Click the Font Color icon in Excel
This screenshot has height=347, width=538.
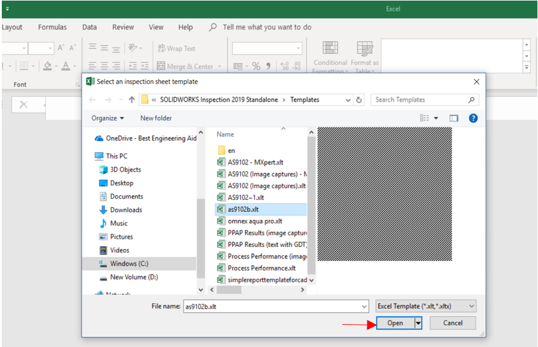tap(66, 66)
